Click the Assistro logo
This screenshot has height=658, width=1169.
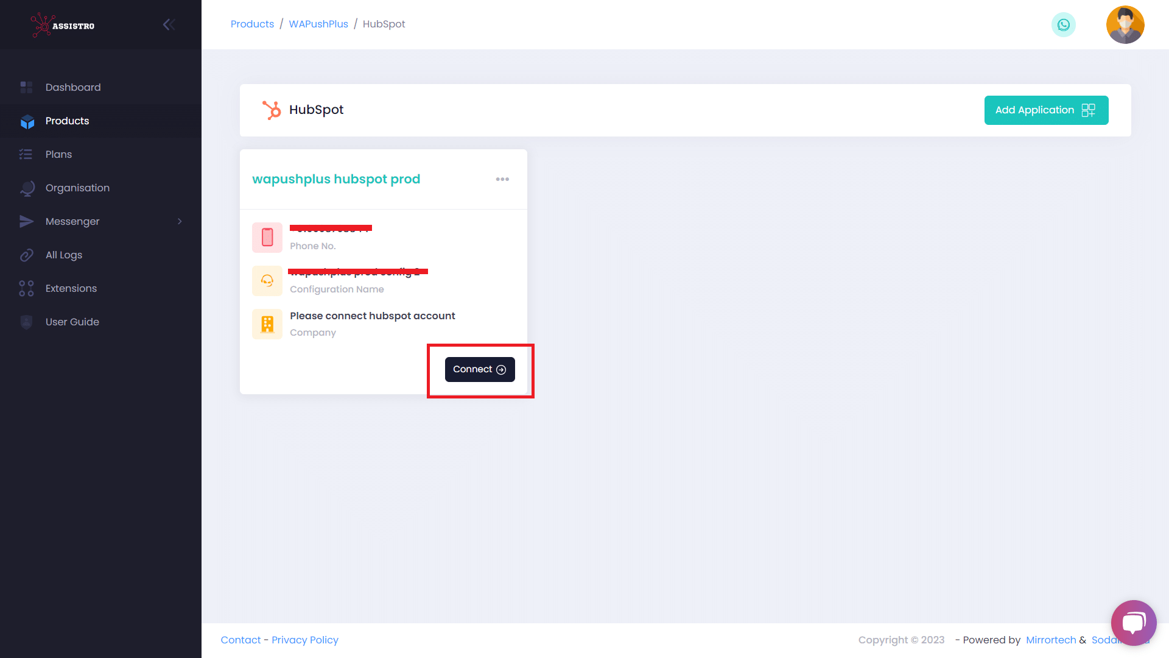pos(63,25)
